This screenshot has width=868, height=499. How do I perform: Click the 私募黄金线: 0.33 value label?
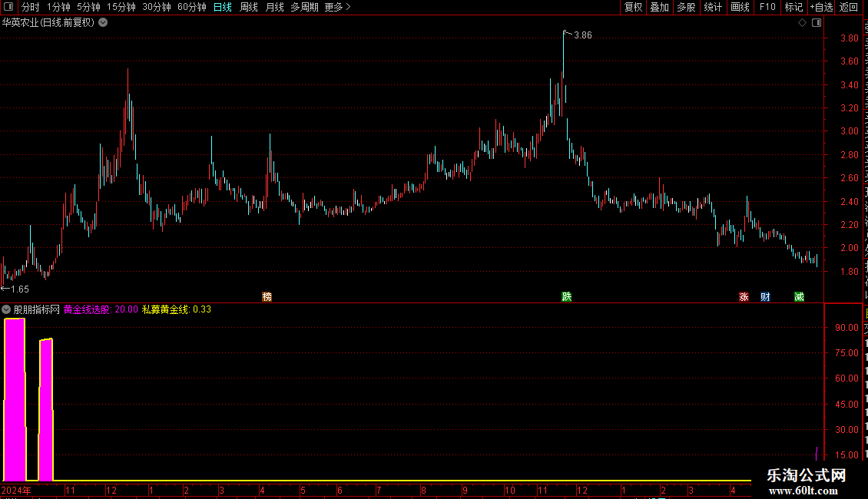pyautogui.click(x=177, y=310)
